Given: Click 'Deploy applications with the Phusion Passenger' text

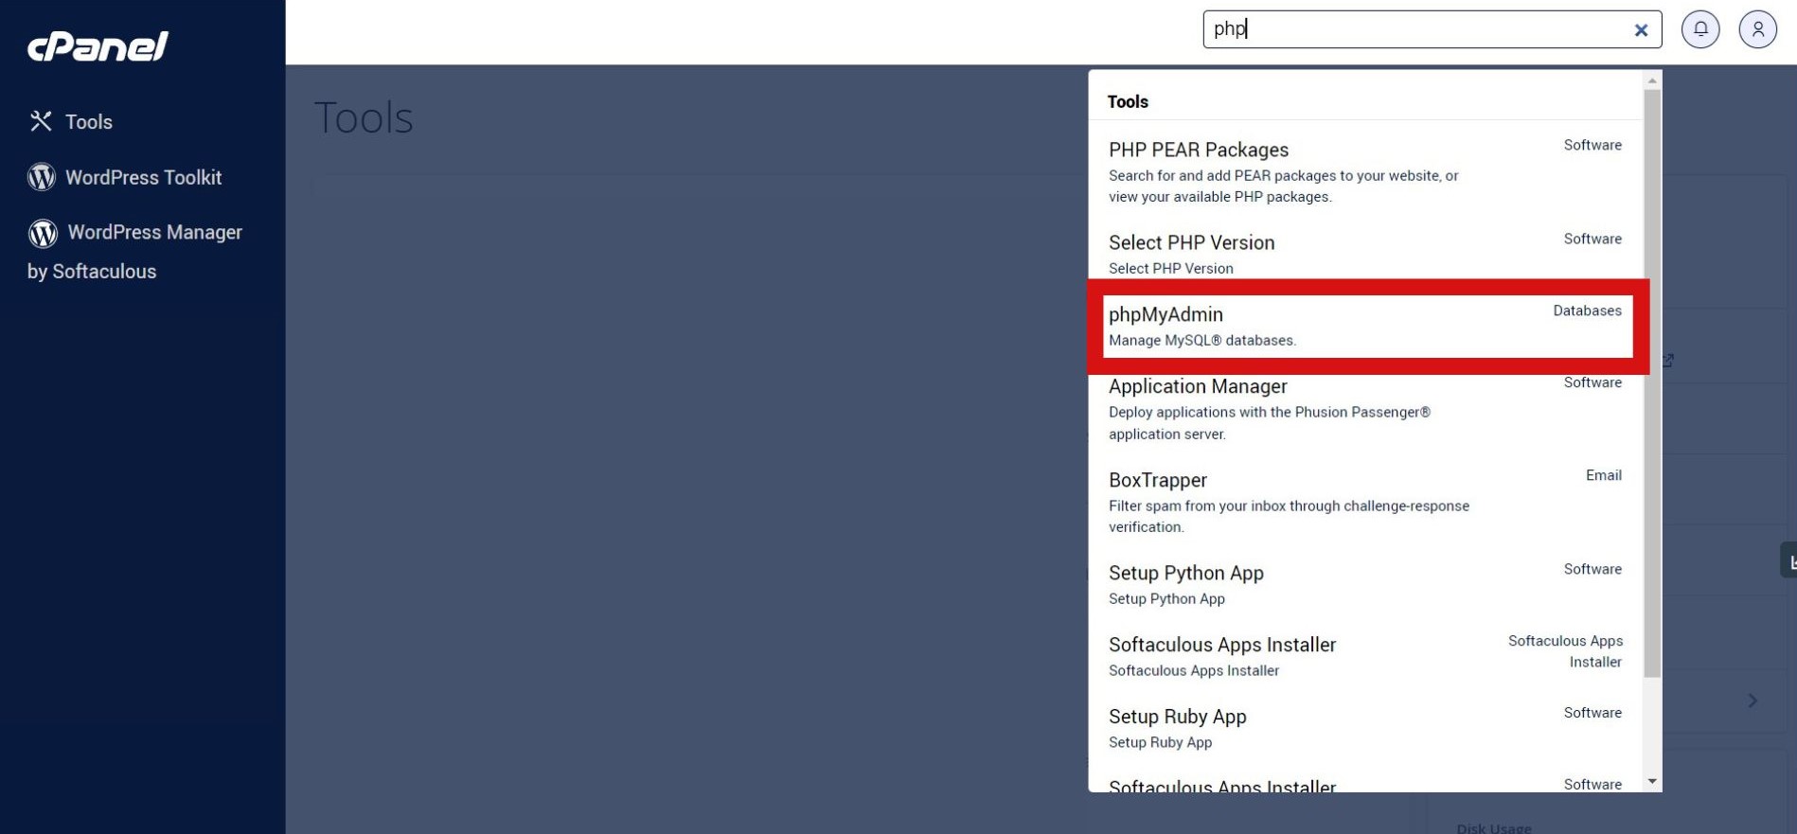Looking at the screenshot, I should point(1270,422).
